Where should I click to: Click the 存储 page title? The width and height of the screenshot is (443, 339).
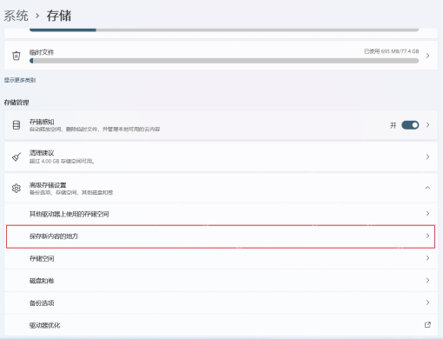click(59, 16)
